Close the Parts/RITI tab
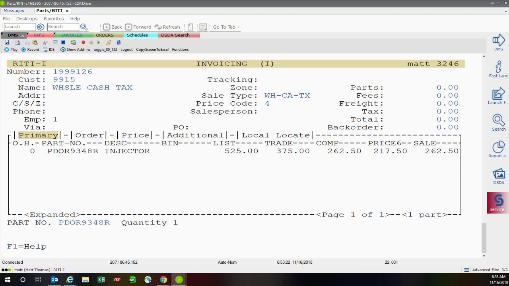This screenshot has height=286, width=509. [67, 11]
